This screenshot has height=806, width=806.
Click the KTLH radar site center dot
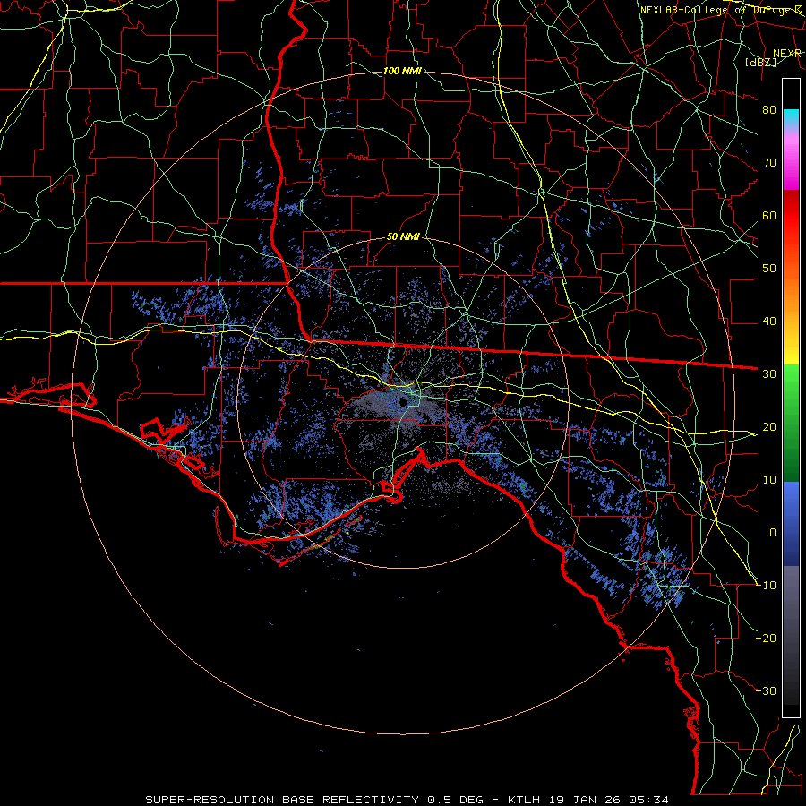click(404, 401)
